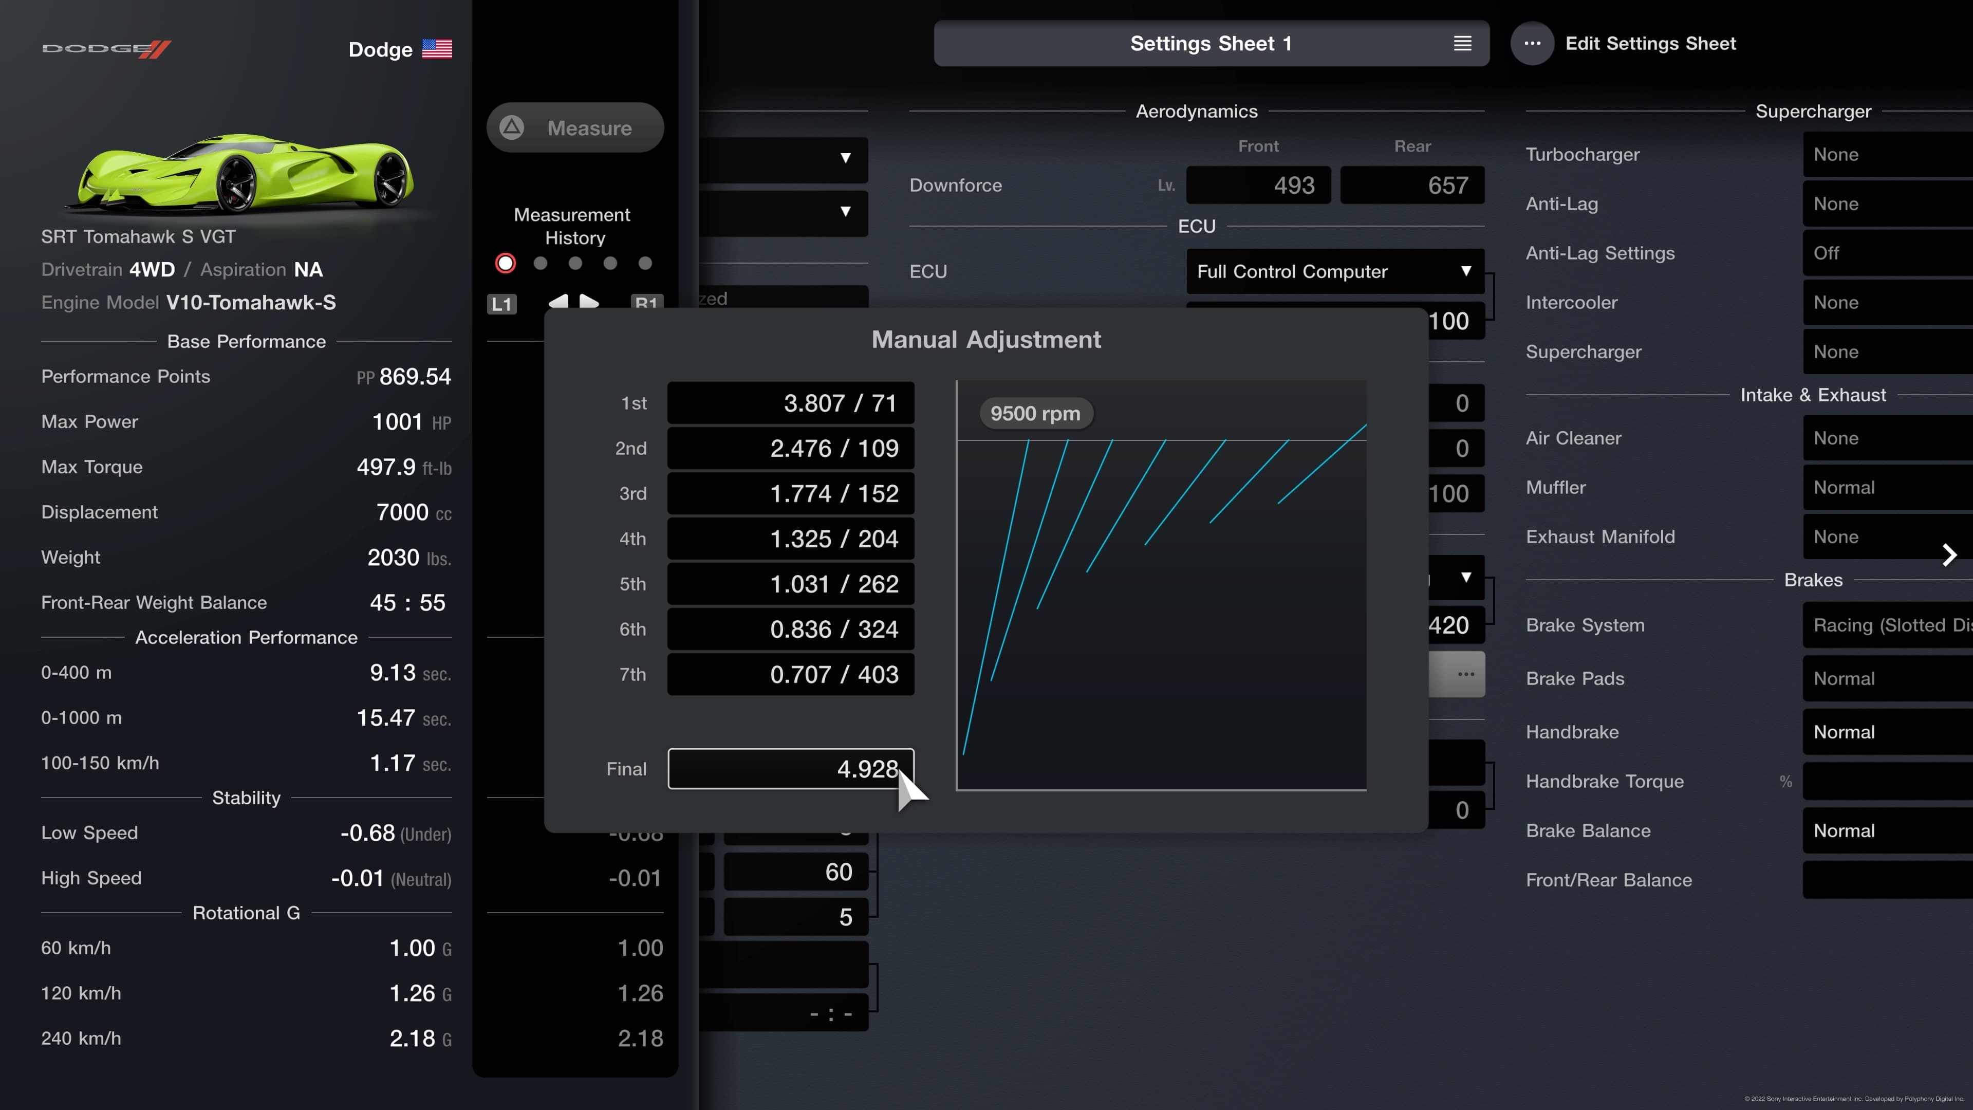Select the 1st gear ratio field
Image resolution: width=1973 pixels, height=1110 pixels.
tap(790, 403)
